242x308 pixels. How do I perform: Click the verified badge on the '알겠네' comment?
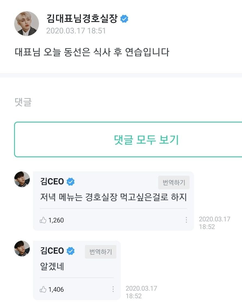pyautogui.click(x=71, y=251)
